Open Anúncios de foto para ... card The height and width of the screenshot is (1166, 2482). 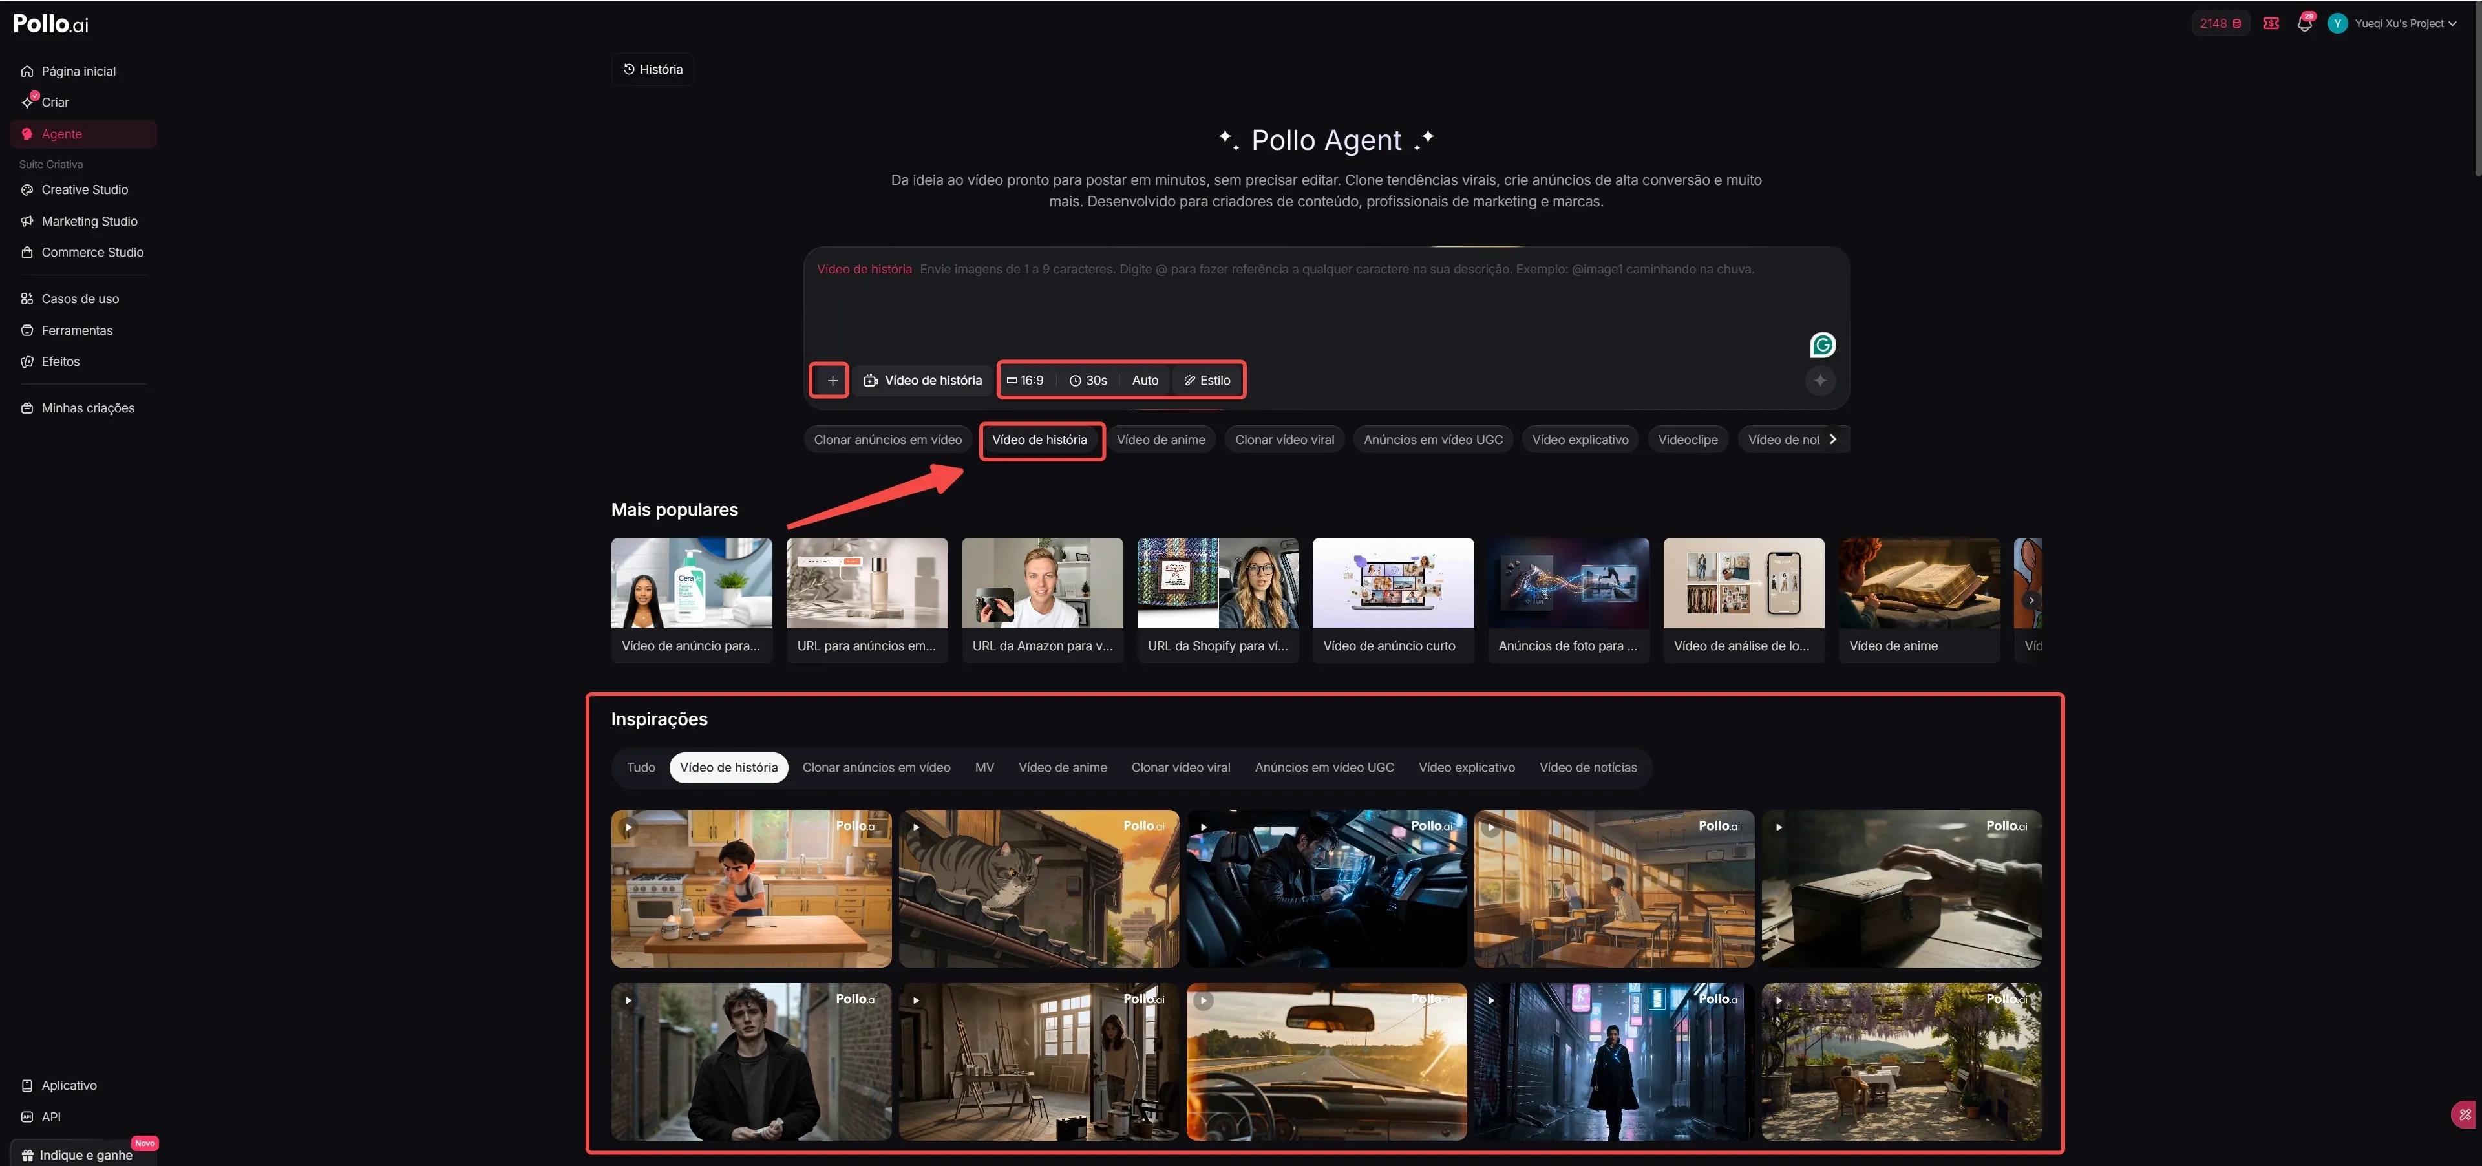tap(1567, 599)
